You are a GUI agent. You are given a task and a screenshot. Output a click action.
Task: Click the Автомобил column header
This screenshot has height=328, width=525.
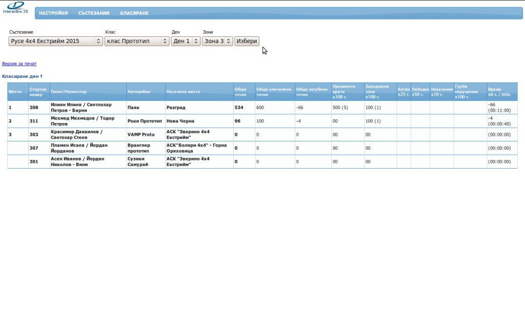pos(146,92)
